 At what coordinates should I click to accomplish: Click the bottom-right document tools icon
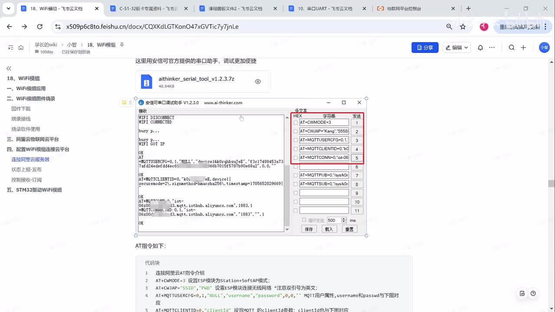pyautogui.click(x=522, y=293)
